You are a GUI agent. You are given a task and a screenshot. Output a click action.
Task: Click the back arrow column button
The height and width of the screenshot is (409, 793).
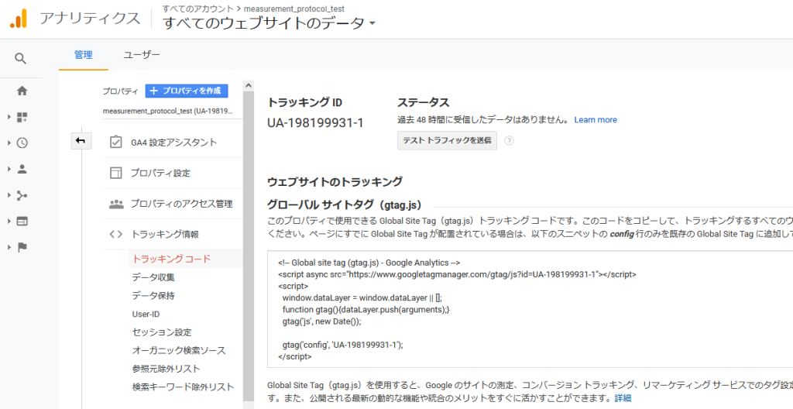81,141
